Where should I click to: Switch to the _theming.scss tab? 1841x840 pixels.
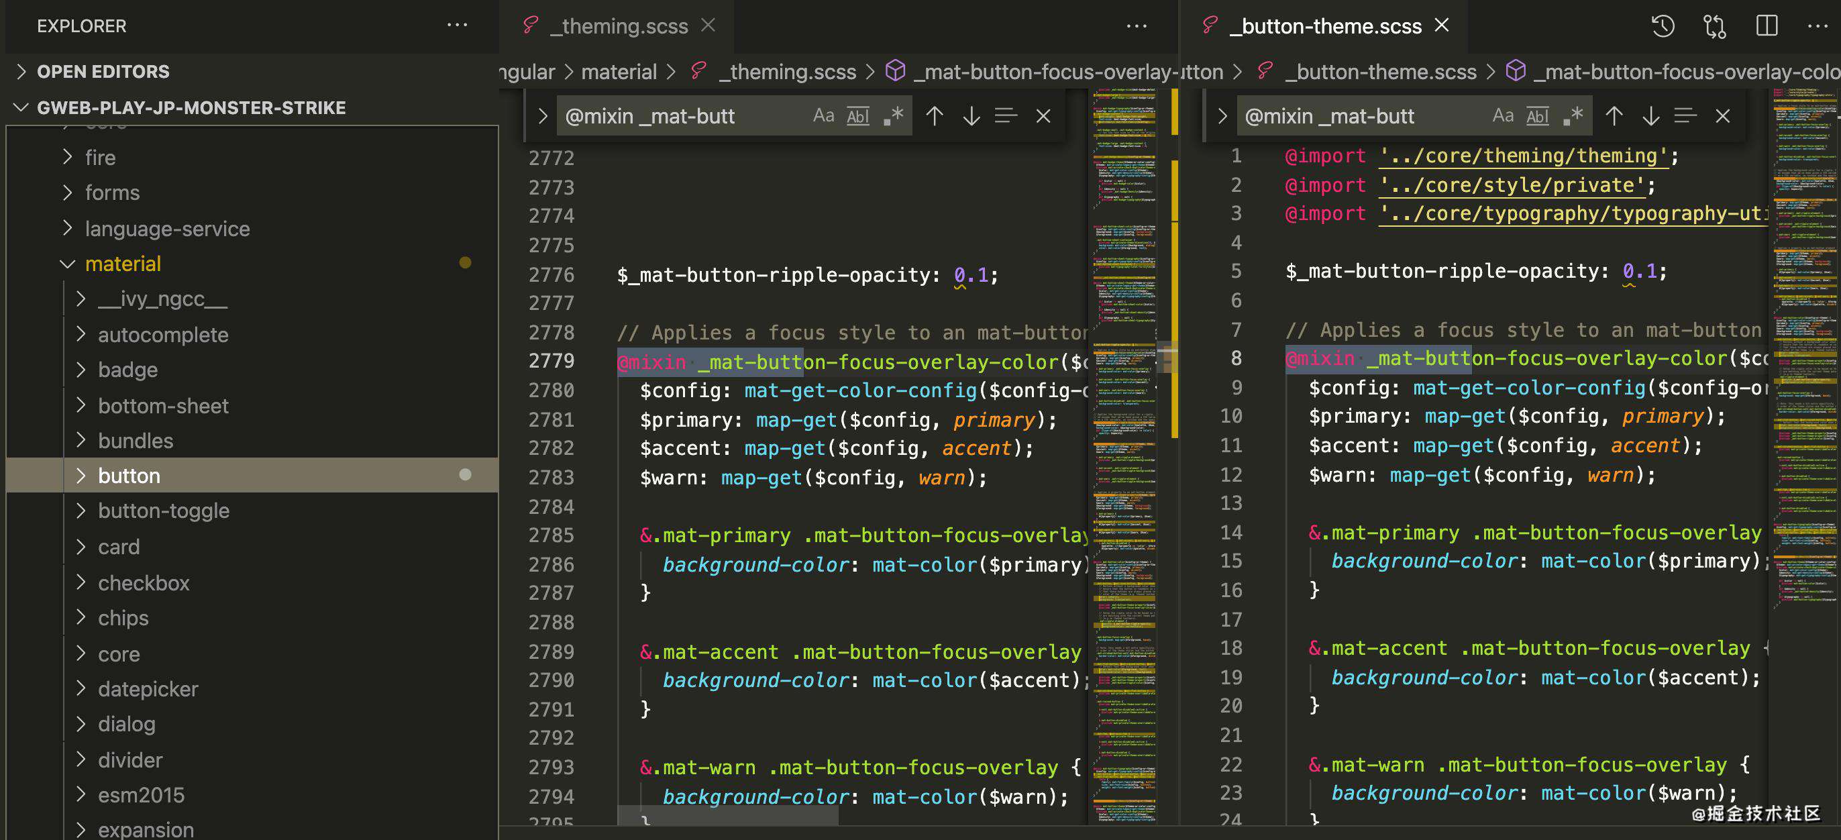(x=618, y=26)
